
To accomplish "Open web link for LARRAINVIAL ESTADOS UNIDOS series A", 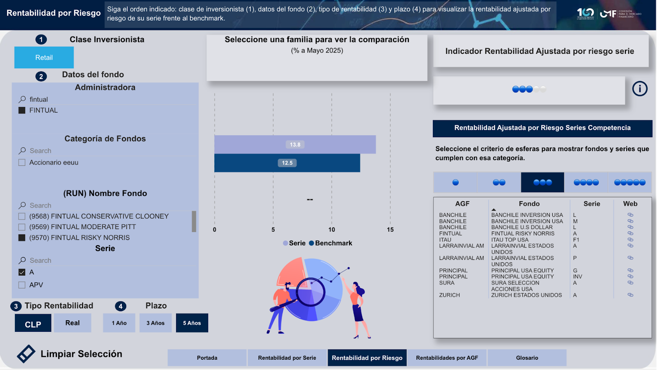I will click(x=630, y=246).
